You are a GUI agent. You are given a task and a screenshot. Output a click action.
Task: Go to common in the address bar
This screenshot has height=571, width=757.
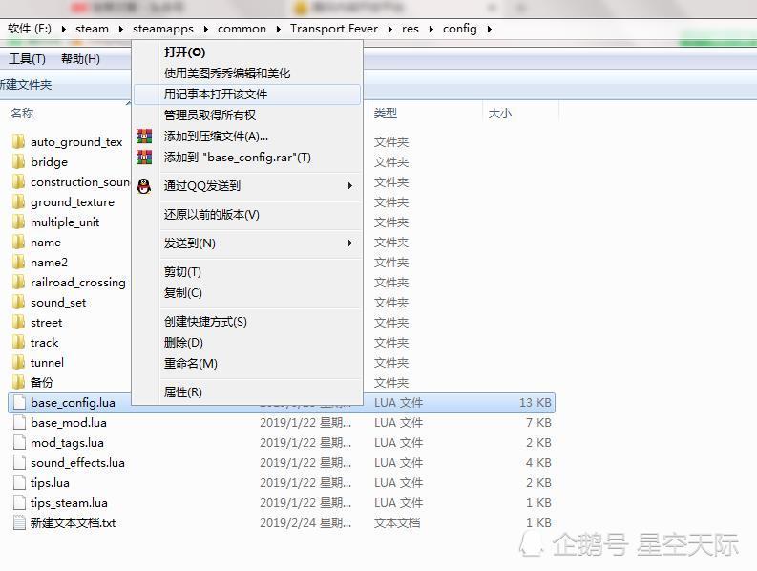242,29
